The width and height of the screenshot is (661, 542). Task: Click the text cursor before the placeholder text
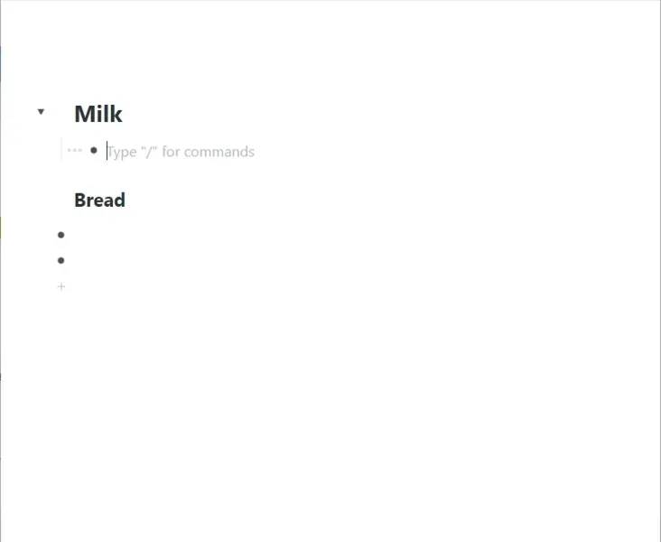point(107,151)
